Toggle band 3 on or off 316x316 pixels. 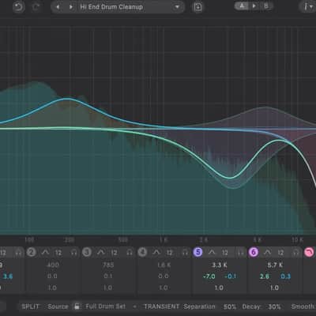[x=87, y=252]
